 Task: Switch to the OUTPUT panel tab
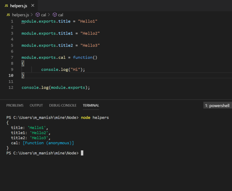coord(36,105)
